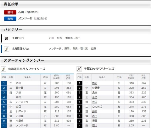Click the Fighters logo beside 北海道日本ハムファイターズ heading

(3, 69)
